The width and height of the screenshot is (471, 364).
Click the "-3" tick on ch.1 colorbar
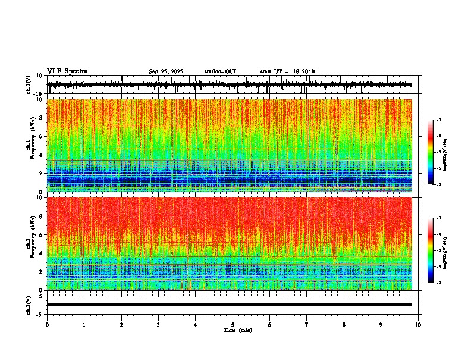(439, 120)
